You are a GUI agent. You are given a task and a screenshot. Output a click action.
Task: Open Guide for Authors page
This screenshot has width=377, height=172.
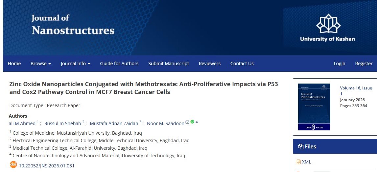point(119,64)
